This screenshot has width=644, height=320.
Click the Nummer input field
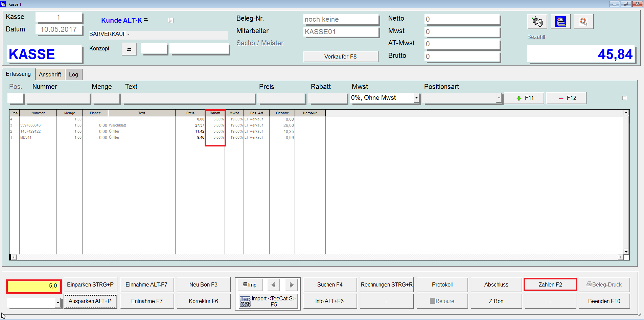click(59, 98)
